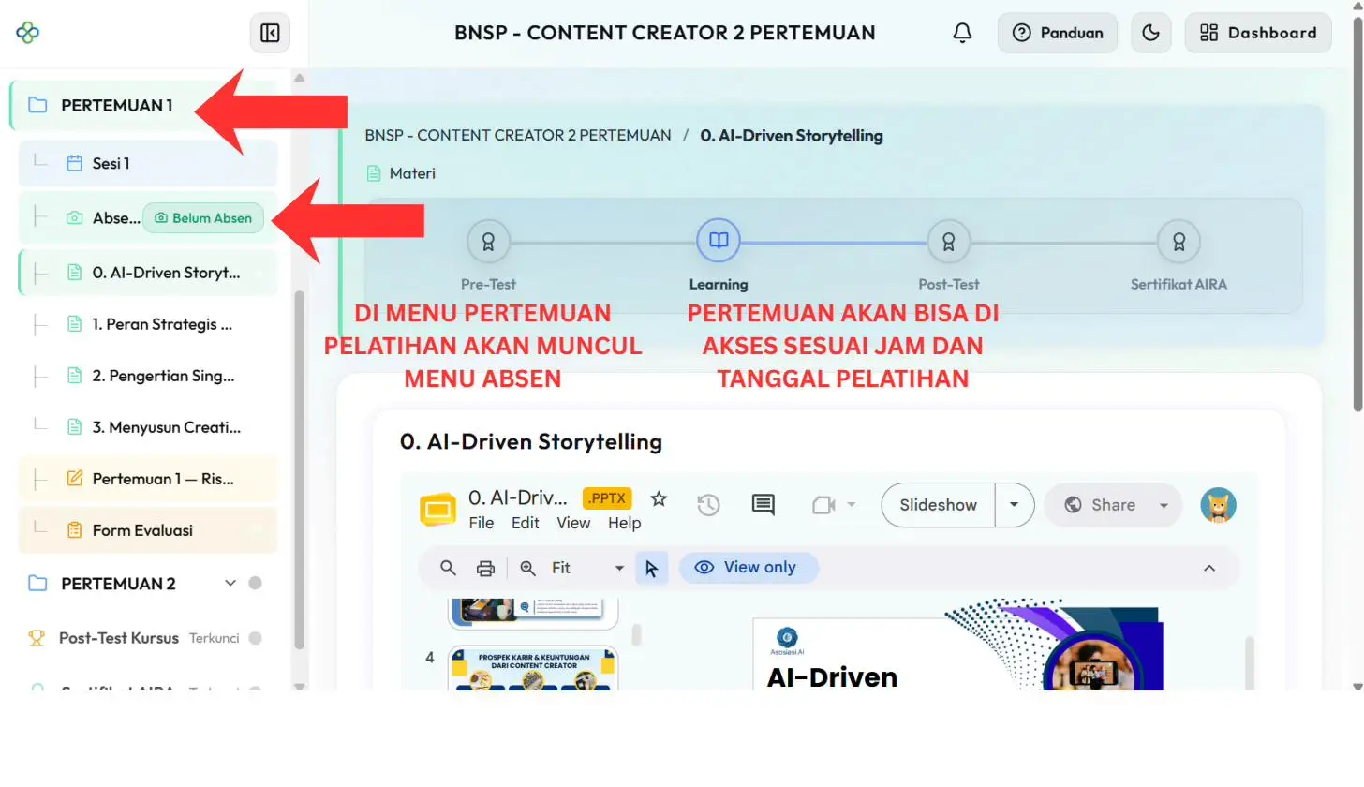Click the sidebar vertical scrollbar
The height and width of the screenshot is (787, 1364).
pos(299,468)
